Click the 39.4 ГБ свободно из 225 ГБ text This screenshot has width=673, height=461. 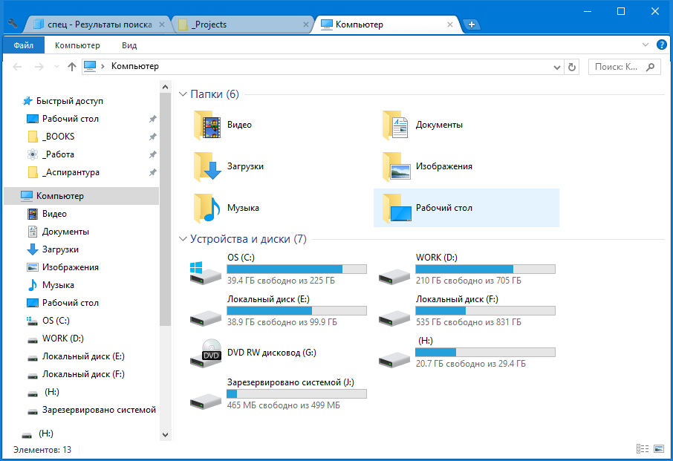coord(281,281)
